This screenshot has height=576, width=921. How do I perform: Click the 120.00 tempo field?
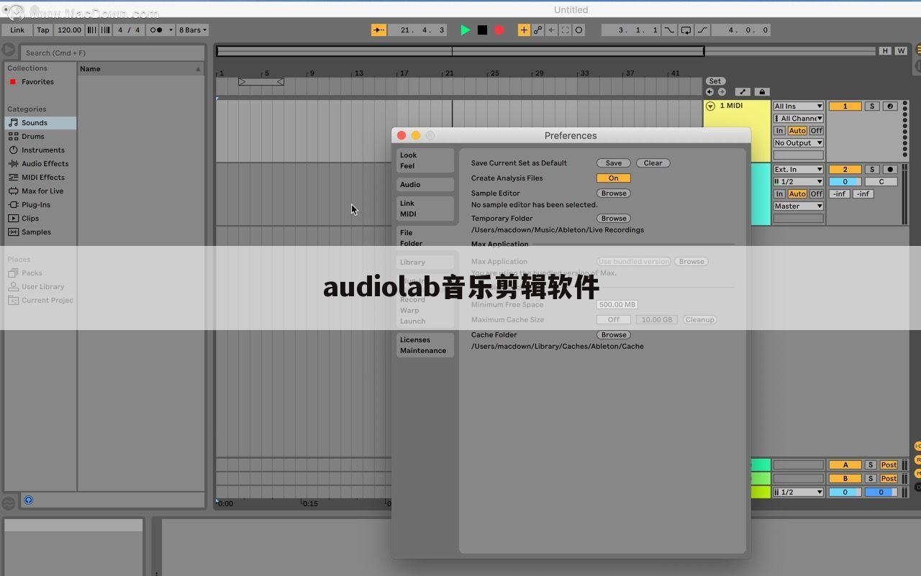pyautogui.click(x=69, y=30)
